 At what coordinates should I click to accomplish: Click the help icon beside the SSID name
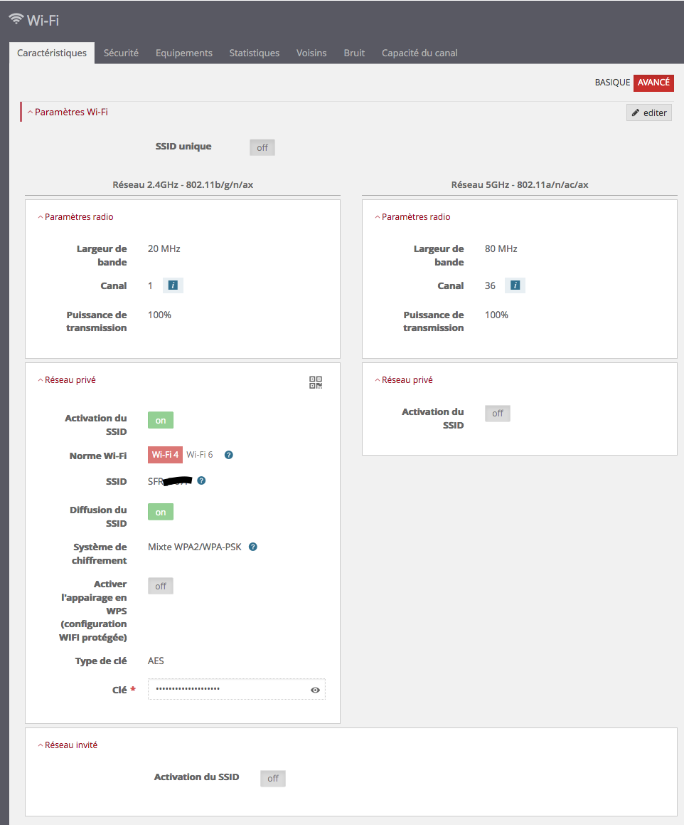pyautogui.click(x=202, y=481)
